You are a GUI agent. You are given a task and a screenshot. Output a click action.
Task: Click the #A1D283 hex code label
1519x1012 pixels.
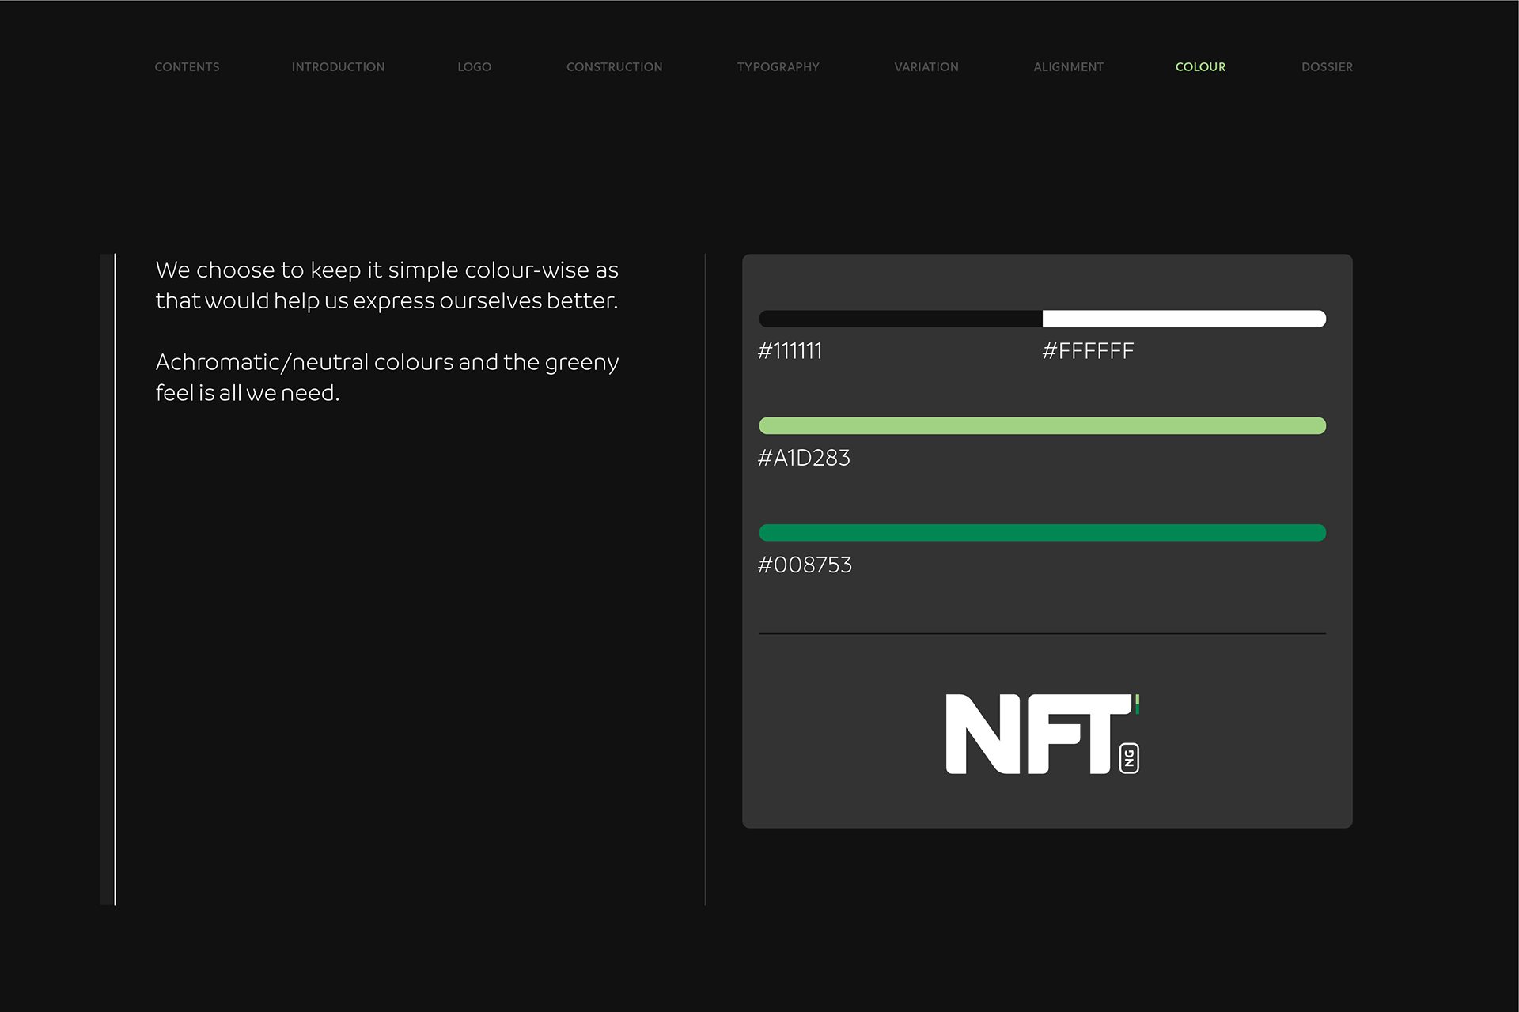coord(804,458)
